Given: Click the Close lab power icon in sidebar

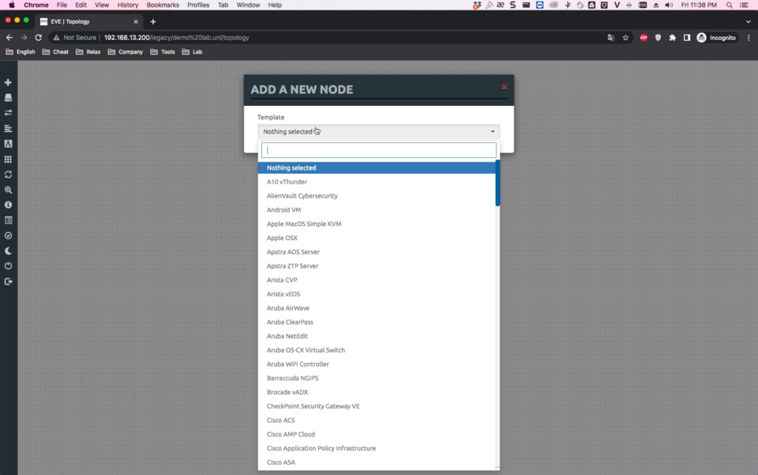Looking at the screenshot, I should [8, 266].
